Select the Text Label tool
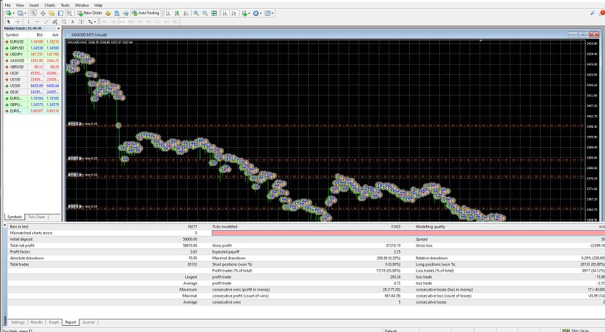This screenshot has height=332, width=605. click(x=81, y=21)
